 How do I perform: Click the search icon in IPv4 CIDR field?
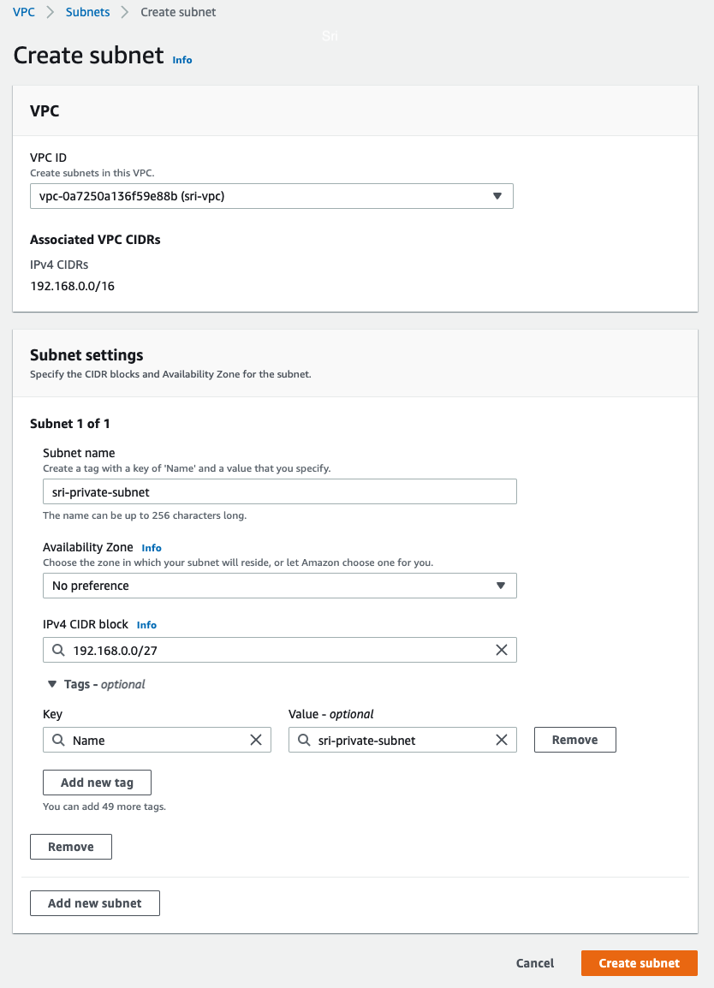[x=58, y=651]
